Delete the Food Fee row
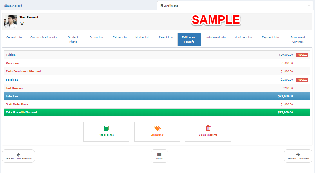 tap(302, 80)
